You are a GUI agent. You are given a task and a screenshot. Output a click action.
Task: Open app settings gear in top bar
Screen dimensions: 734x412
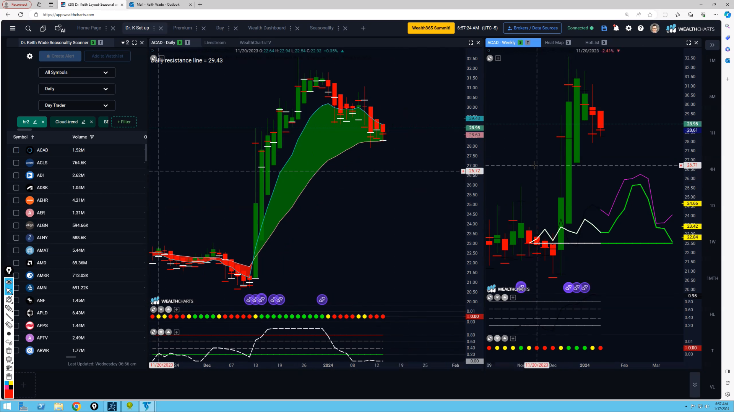click(x=628, y=28)
